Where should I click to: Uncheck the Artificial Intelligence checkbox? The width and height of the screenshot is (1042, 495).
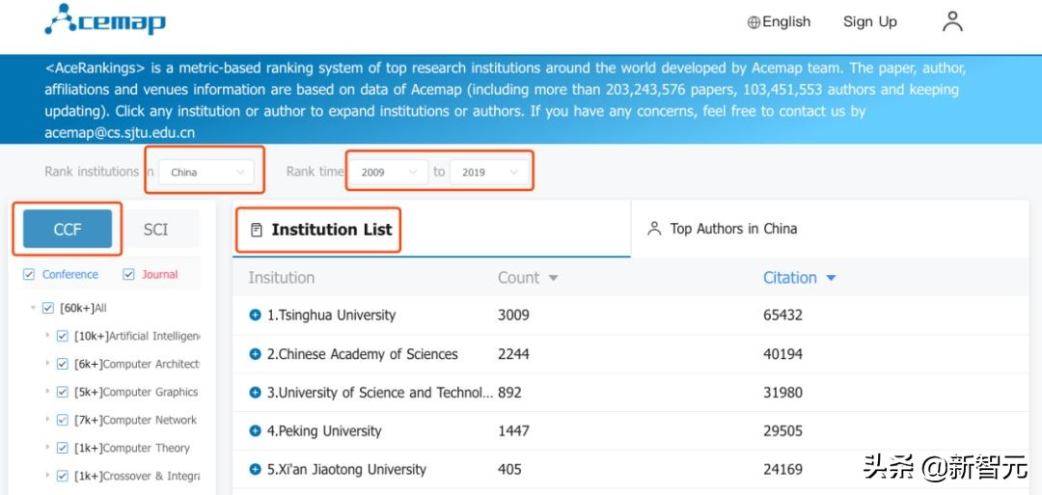[x=63, y=336]
